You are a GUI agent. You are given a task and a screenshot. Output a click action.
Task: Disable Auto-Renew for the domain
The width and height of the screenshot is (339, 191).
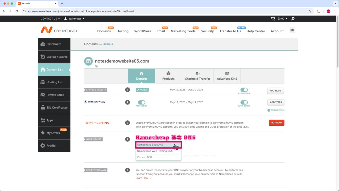click(244, 90)
